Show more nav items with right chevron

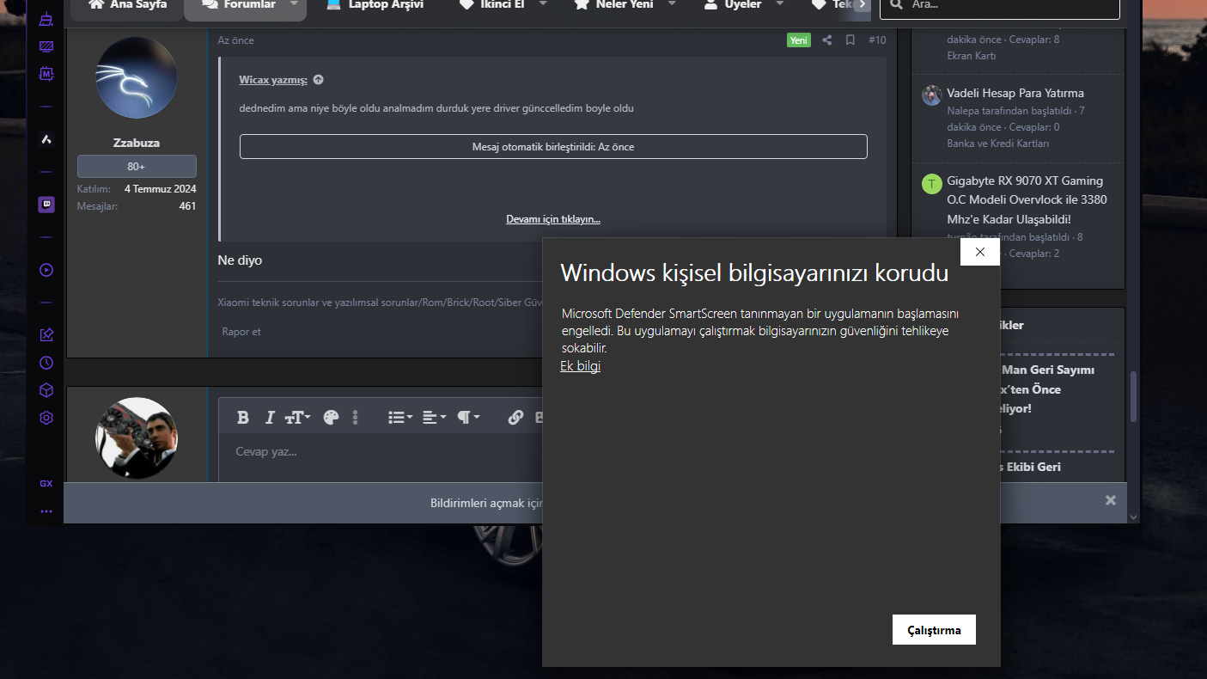(x=863, y=5)
